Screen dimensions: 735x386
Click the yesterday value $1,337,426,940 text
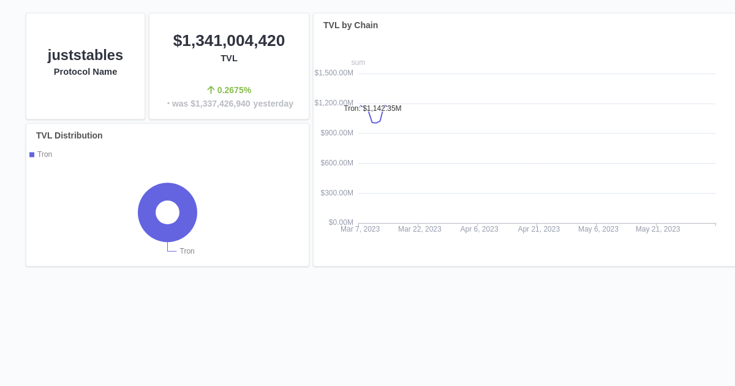coord(230,104)
